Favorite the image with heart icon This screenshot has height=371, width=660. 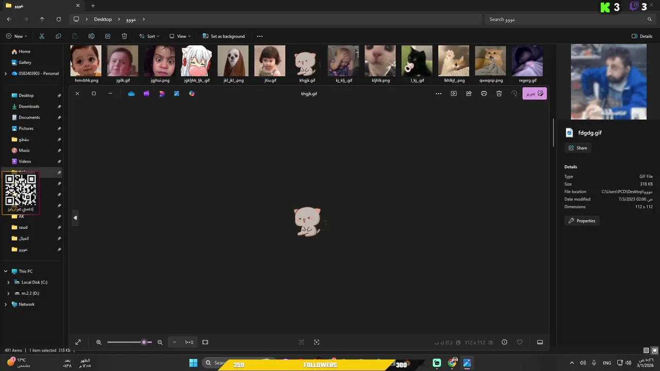coord(520,342)
